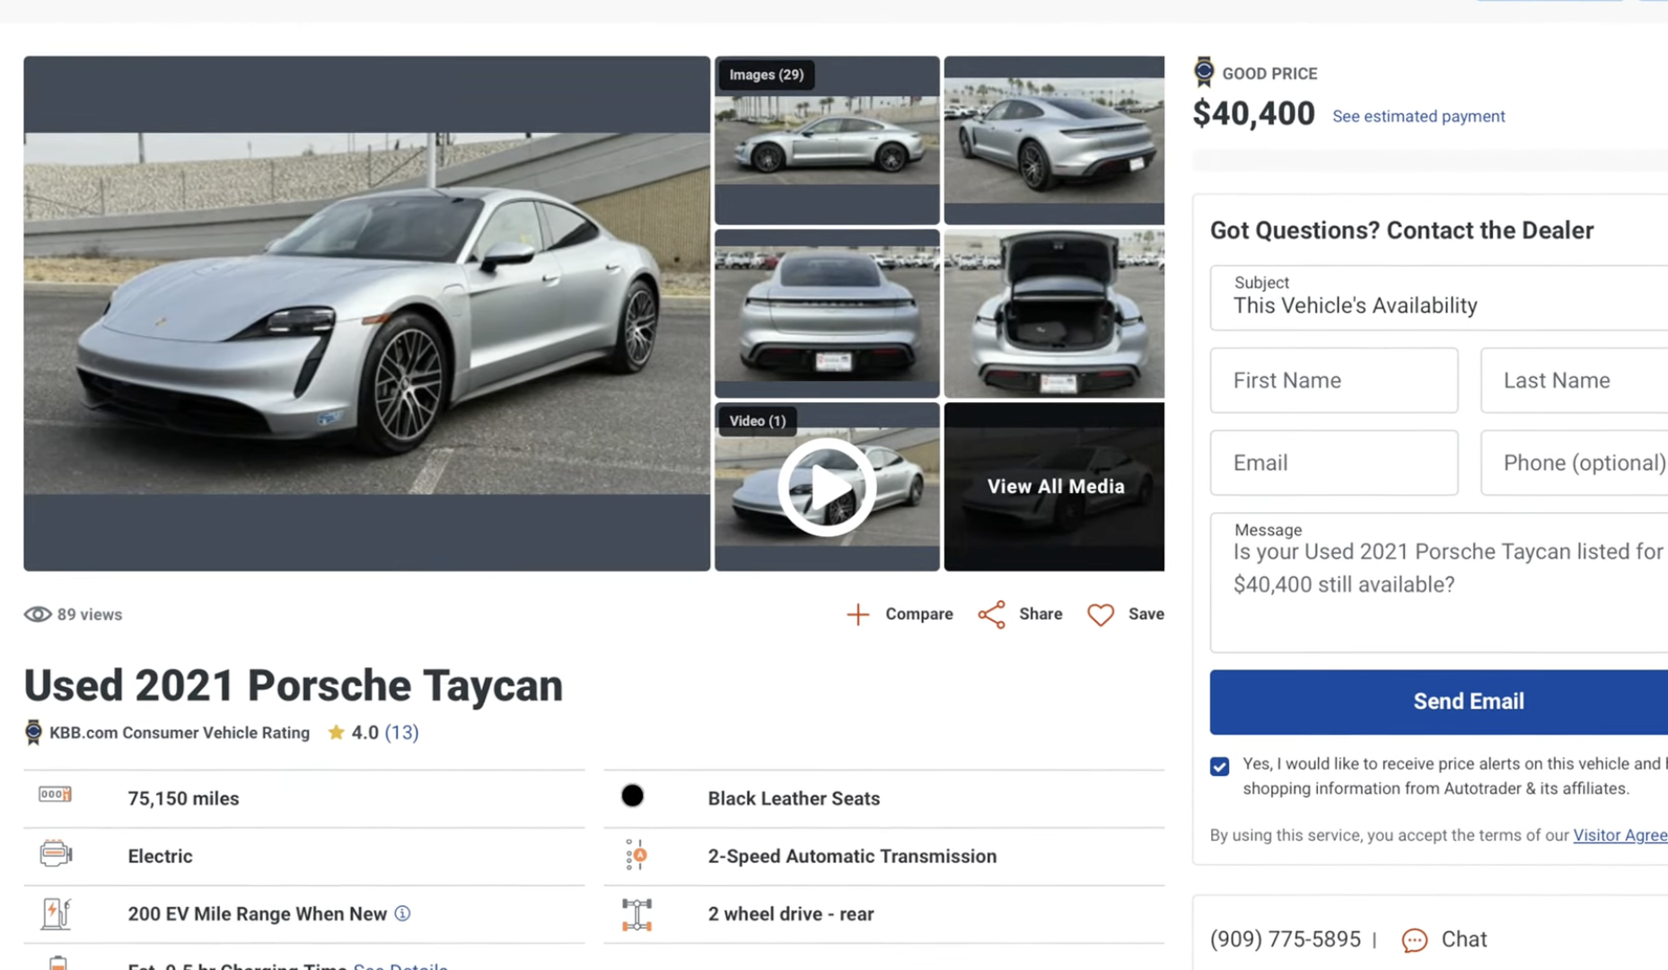This screenshot has height=970, width=1668.
Task: Click the Compare label
Action: click(x=919, y=614)
